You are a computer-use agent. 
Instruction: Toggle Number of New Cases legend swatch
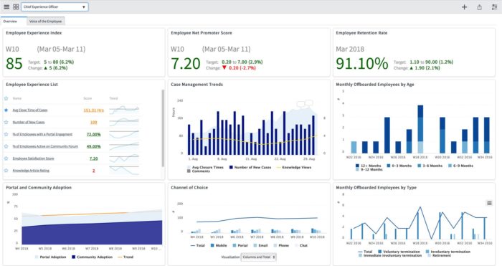pos(231,167)
